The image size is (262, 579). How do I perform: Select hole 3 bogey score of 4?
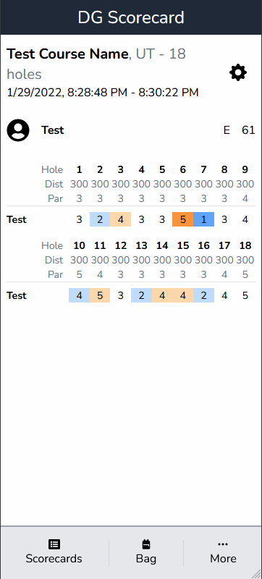pyautogui.click(x=121, y=219)
